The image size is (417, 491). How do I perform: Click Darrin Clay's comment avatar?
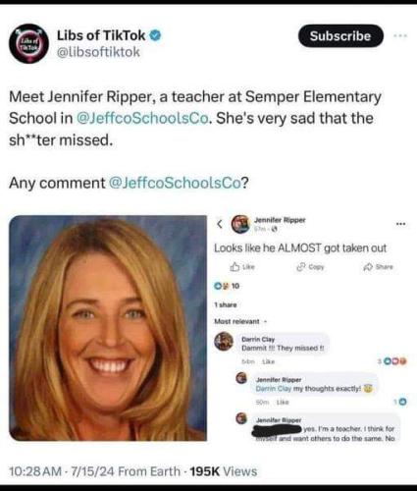tap(224, 342)
